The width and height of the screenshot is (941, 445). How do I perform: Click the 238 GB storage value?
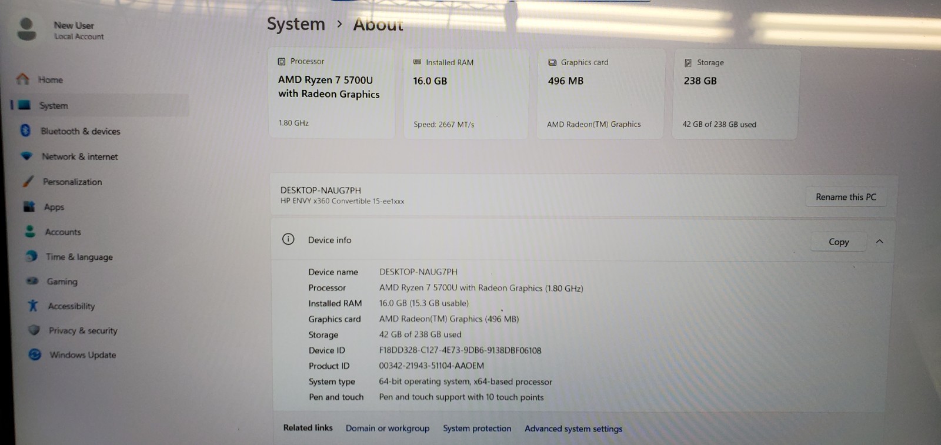(700, 81)
